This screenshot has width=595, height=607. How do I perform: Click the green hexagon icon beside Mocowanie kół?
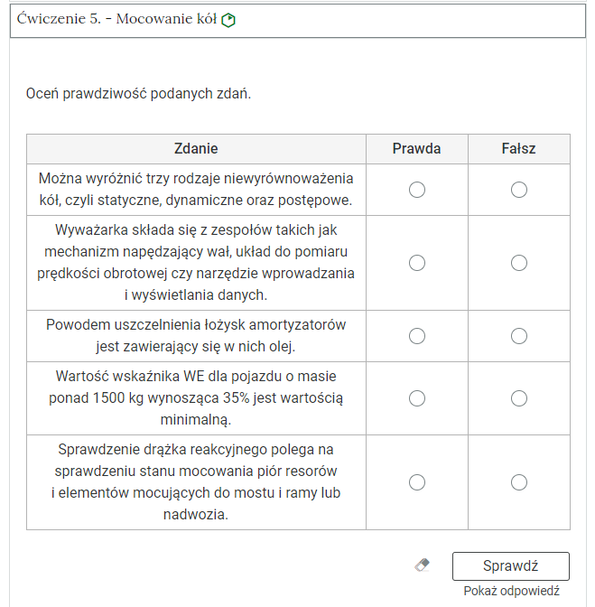pyautogui.click(x=228, y=20)
